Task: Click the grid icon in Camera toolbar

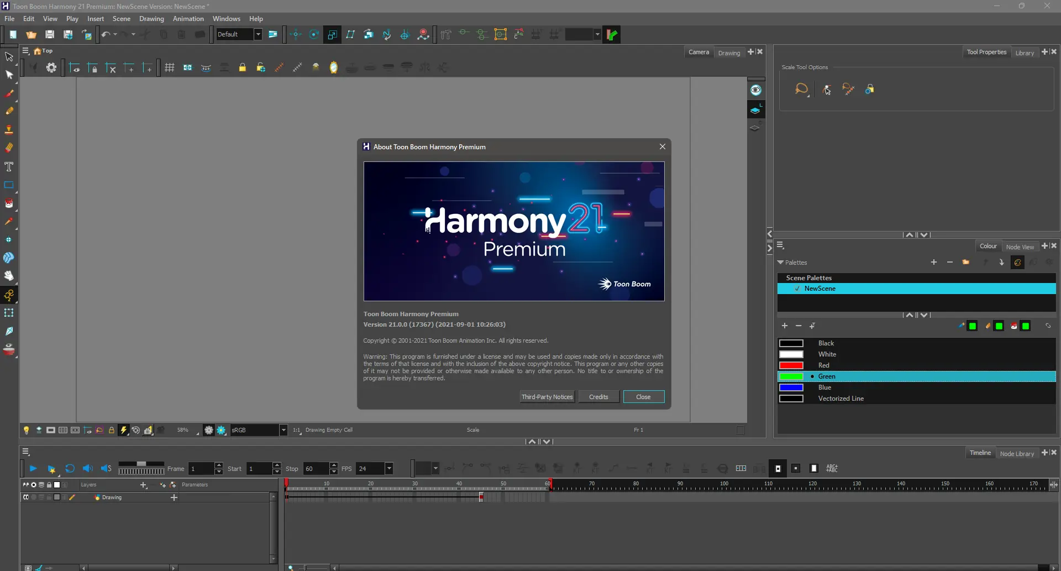Action: (170, 67)
